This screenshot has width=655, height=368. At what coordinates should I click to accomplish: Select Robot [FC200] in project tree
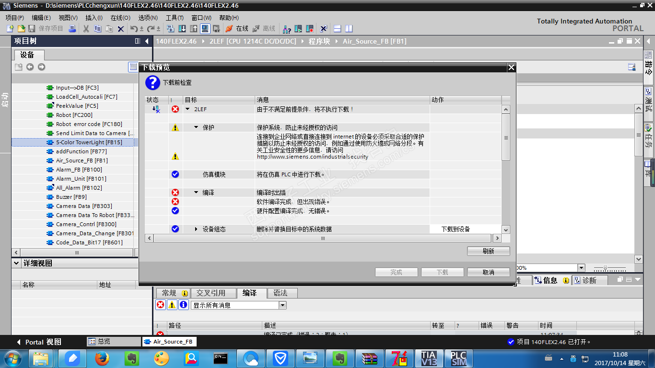coord(74,115)
